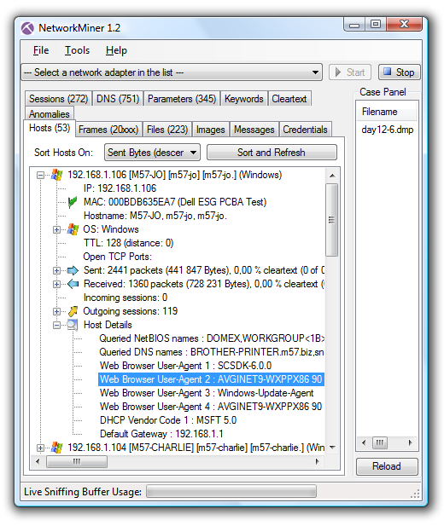Viewport: 444px width, 526px height.
Task: Switch to the Parameters (345) tab
Action: pyautogui.click(x=182, y=99)
